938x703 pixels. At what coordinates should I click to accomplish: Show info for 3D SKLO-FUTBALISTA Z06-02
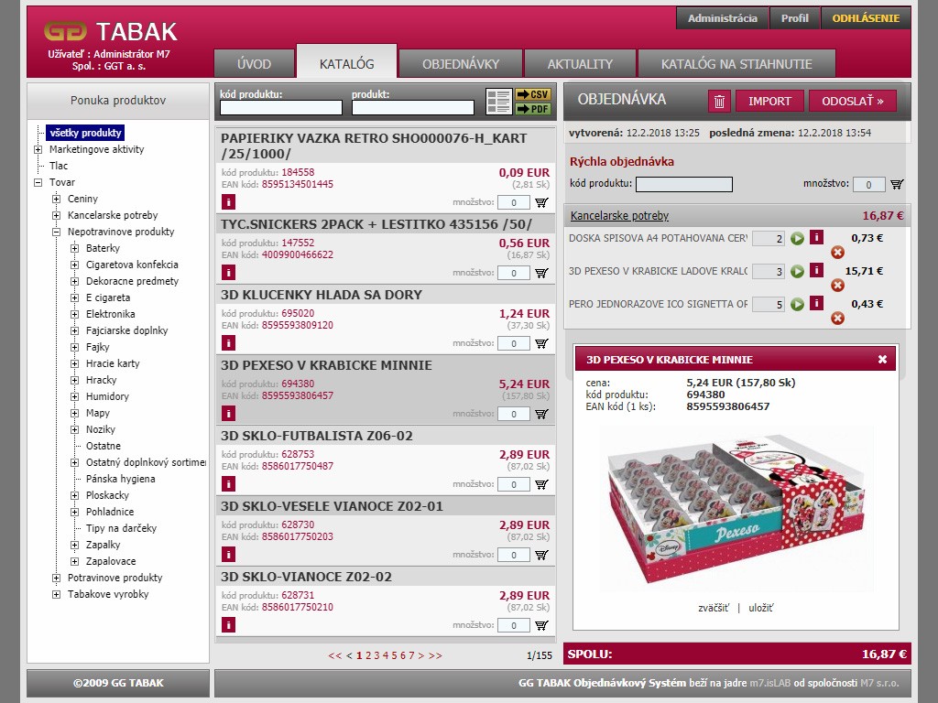point(228,484)
